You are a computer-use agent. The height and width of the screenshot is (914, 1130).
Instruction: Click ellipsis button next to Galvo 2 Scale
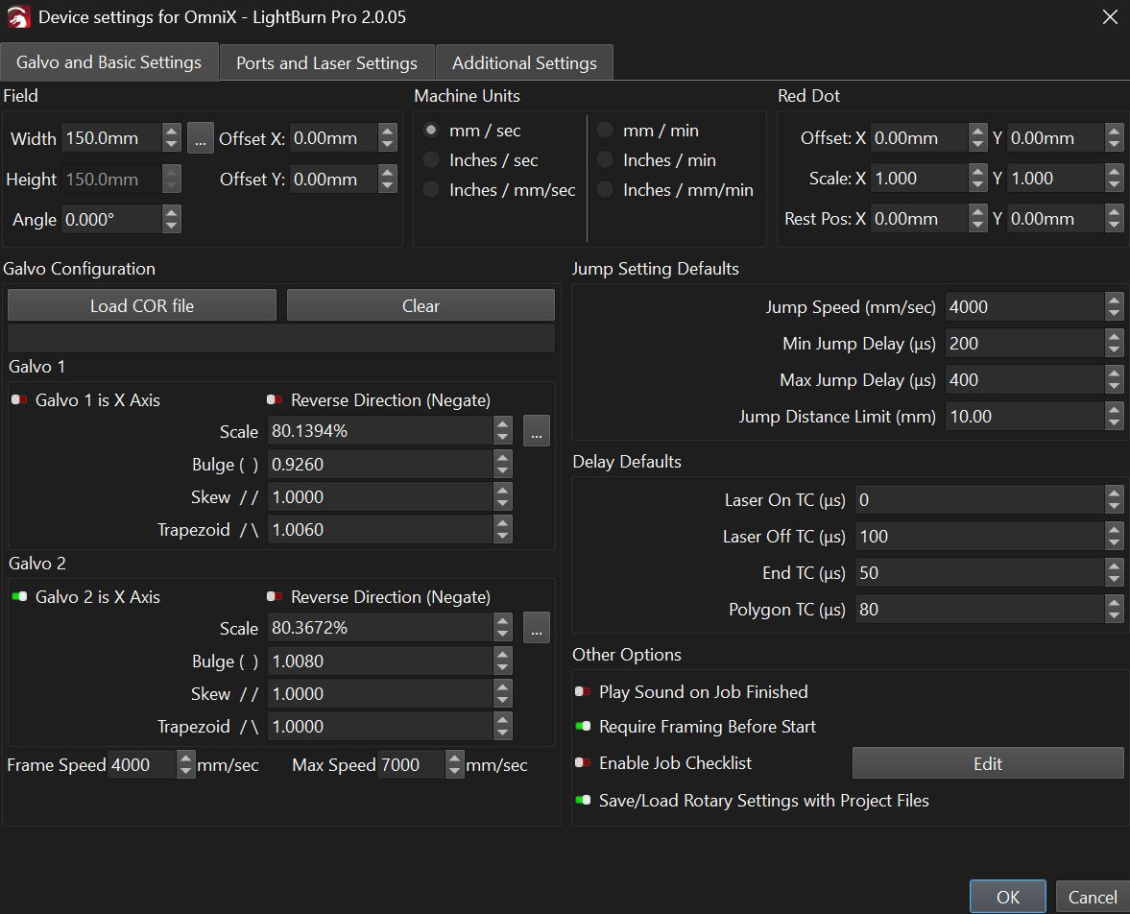(537, 629)
